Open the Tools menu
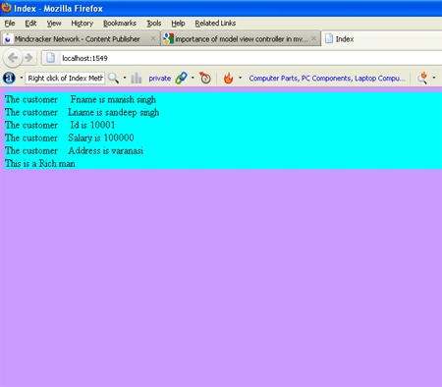Image resolution: width=442 pixels, height=387 pixels. pos(154,24)
